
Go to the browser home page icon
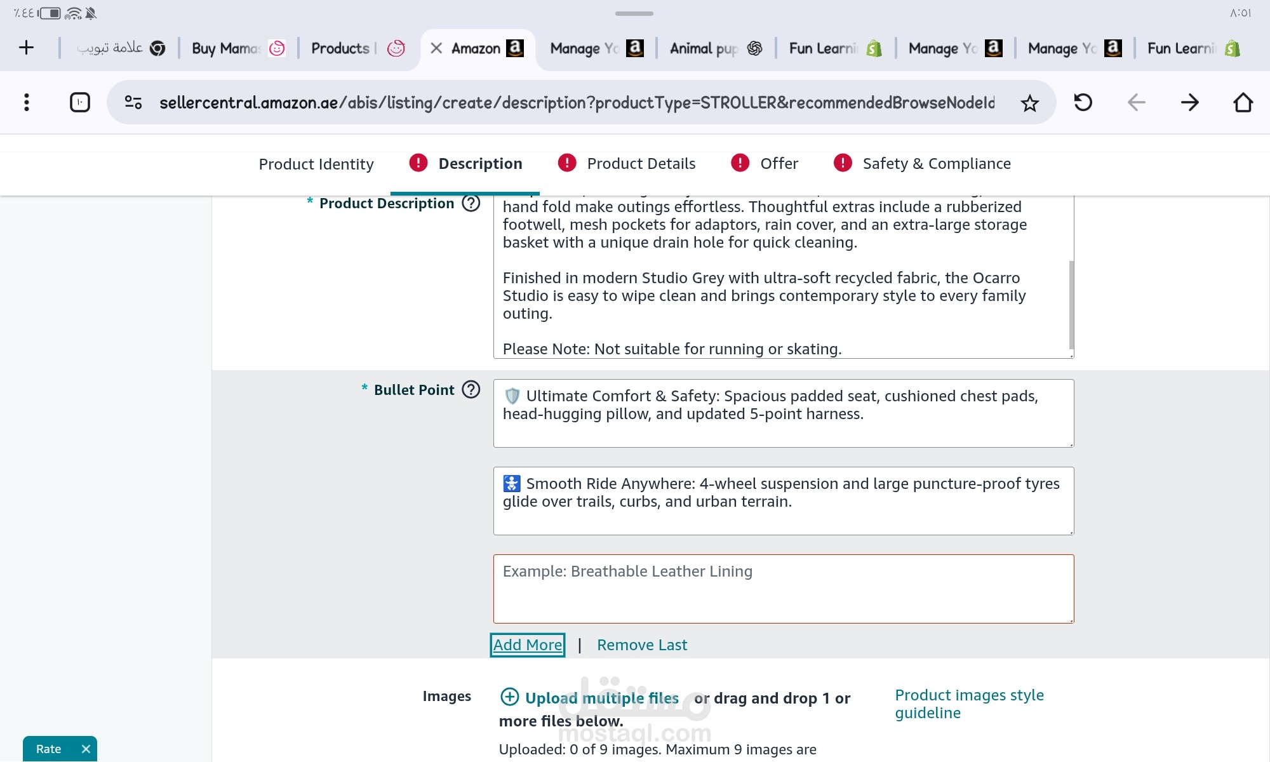[1243, 102]
